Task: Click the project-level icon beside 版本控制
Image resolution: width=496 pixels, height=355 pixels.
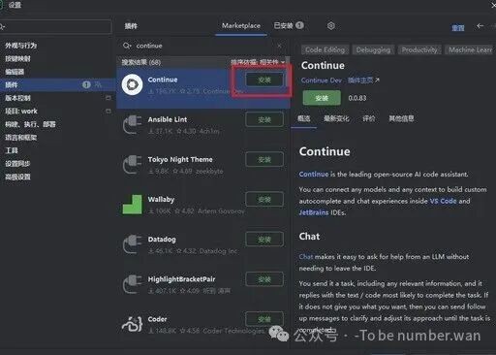Action: click(108, 98)
